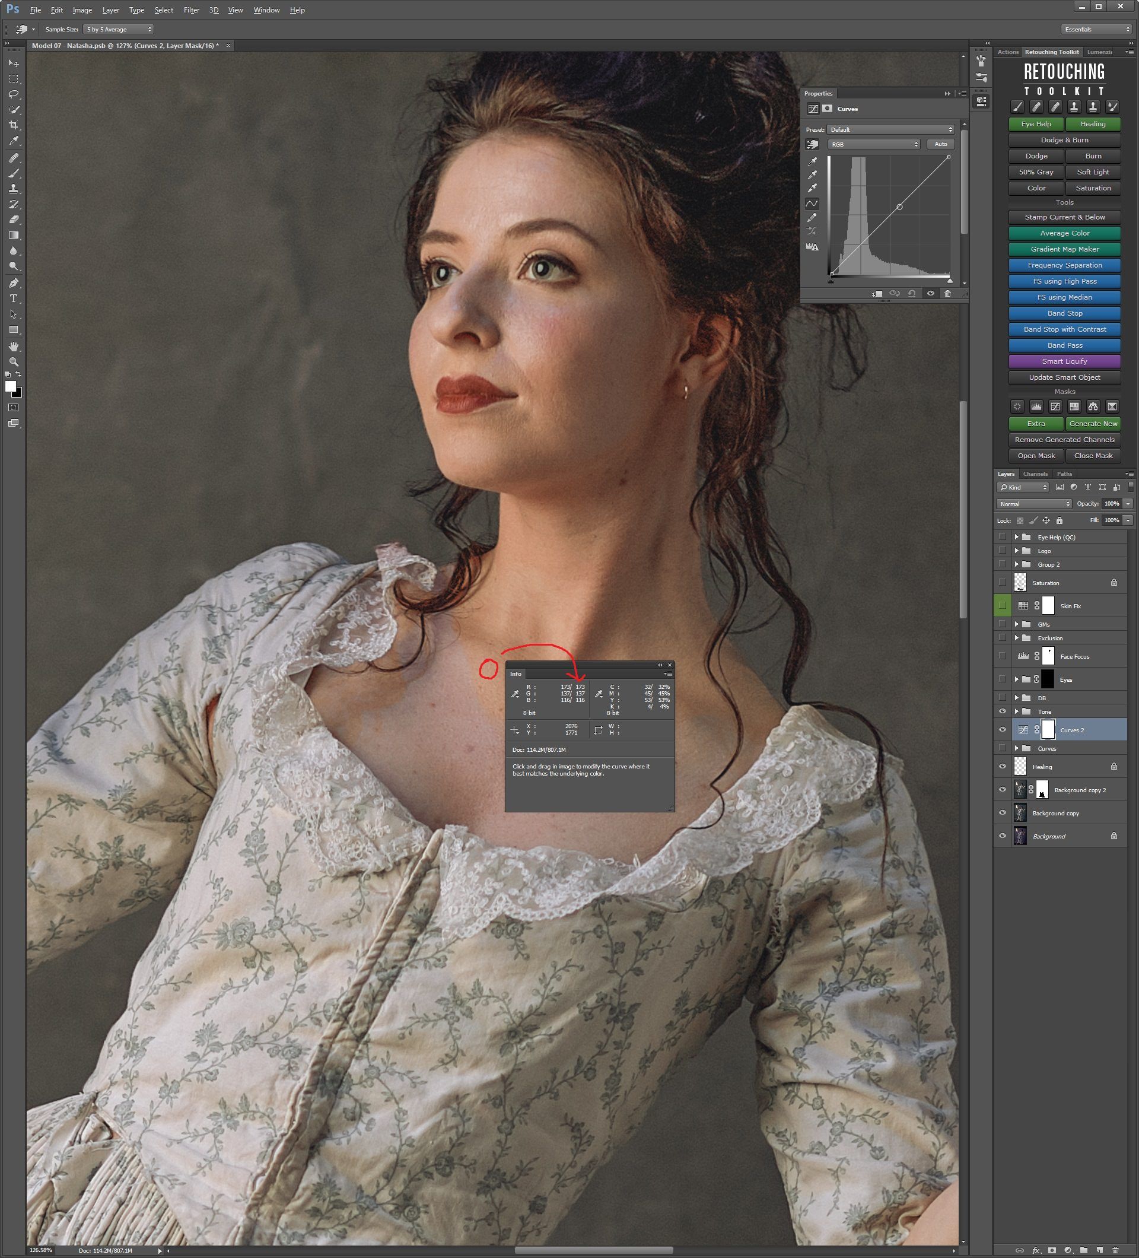Switch to the Actions tab

(1008, 52)
